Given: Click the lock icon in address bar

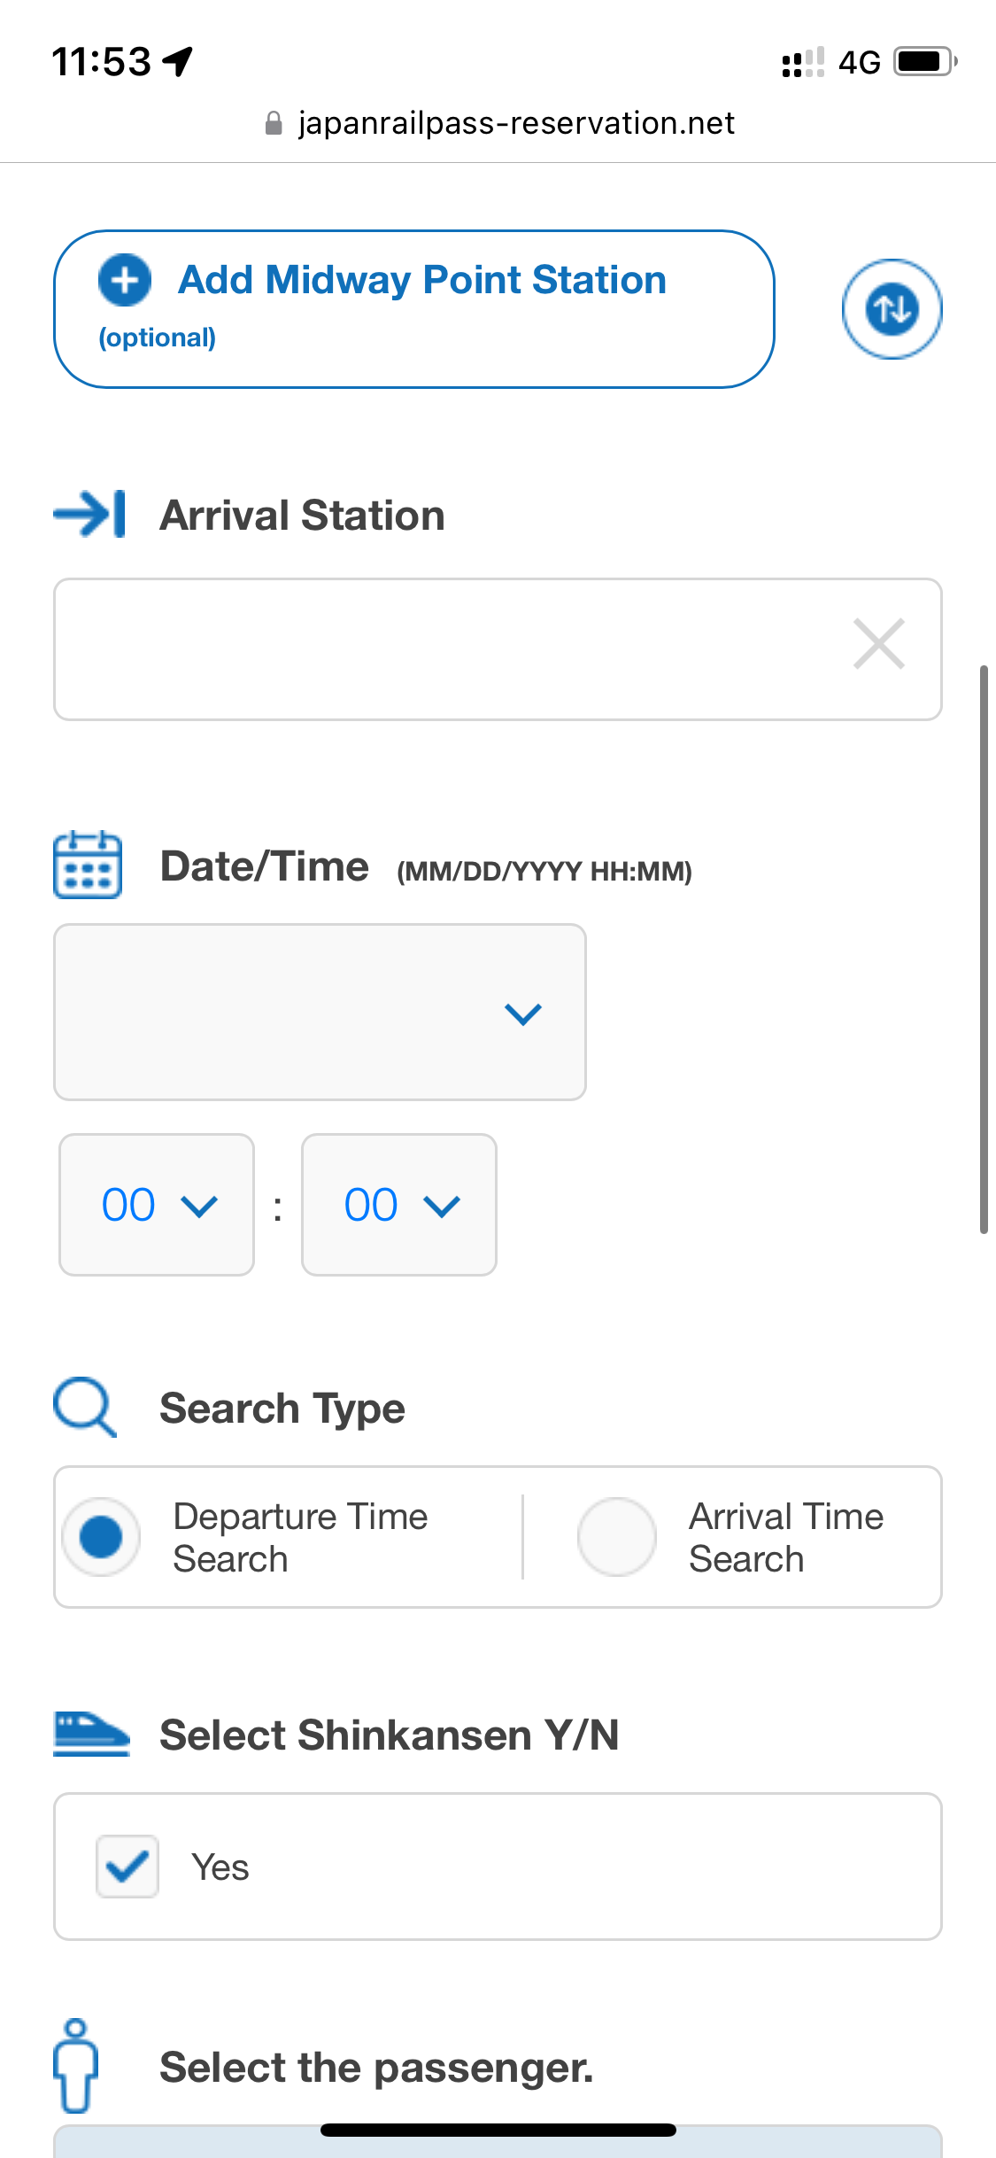Looking at the screenshot, I should coord(274,123).
